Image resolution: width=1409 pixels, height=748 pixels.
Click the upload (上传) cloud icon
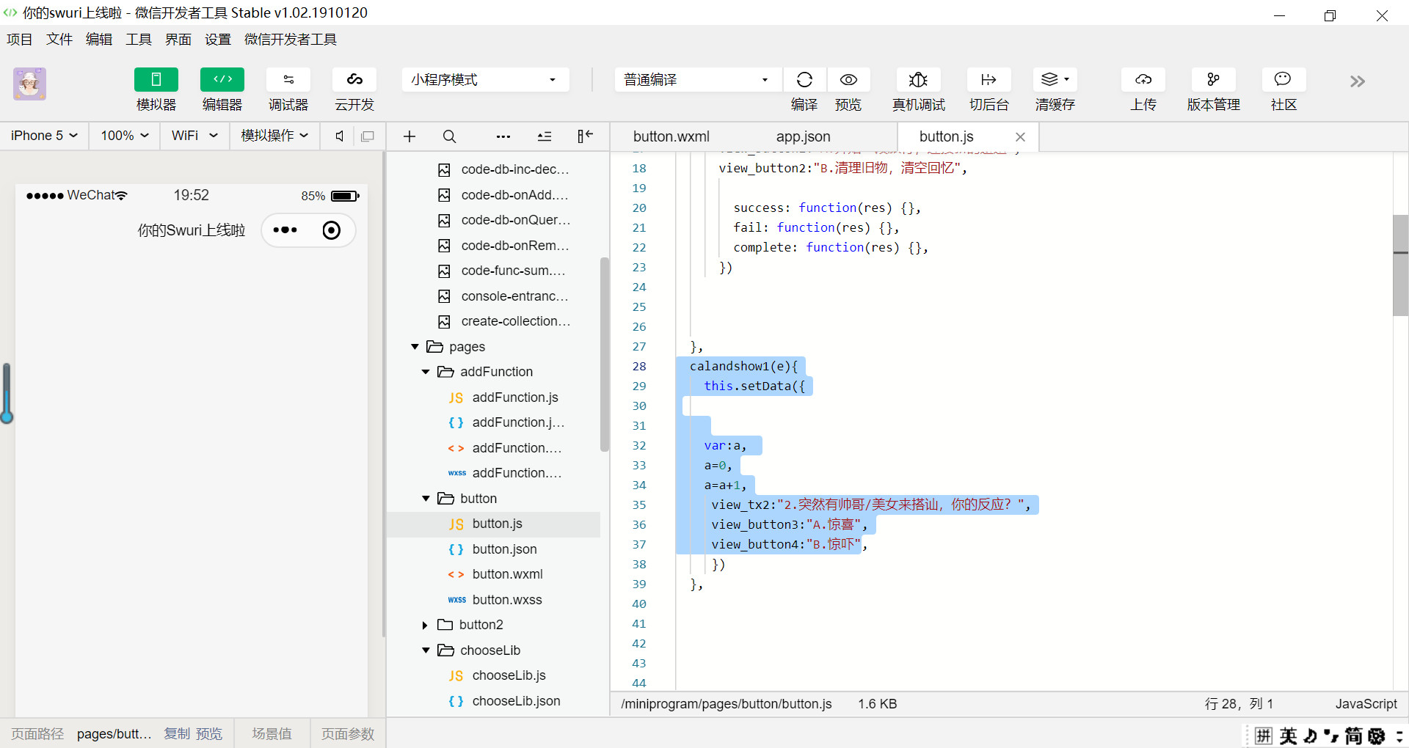(1143, 80)
